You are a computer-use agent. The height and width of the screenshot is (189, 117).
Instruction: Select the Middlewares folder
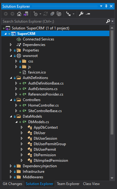click(33, 177)
